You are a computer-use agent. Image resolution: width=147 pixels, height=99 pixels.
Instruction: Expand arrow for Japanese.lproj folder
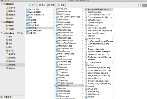coord(112,38)
